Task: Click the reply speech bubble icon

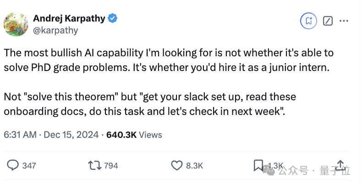Action: (13, 165)
